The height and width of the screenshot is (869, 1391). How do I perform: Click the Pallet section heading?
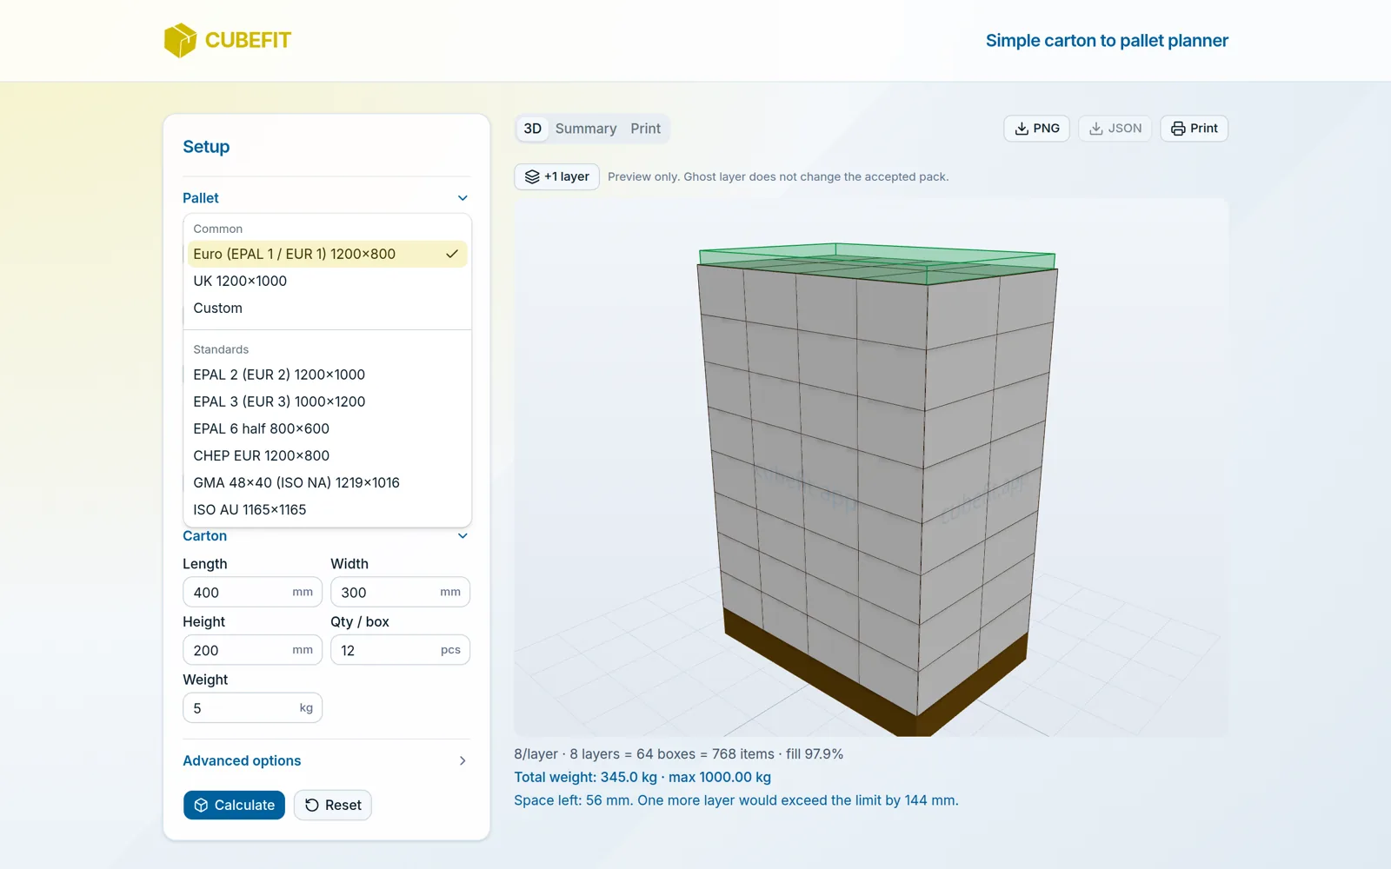click(201, 198)
